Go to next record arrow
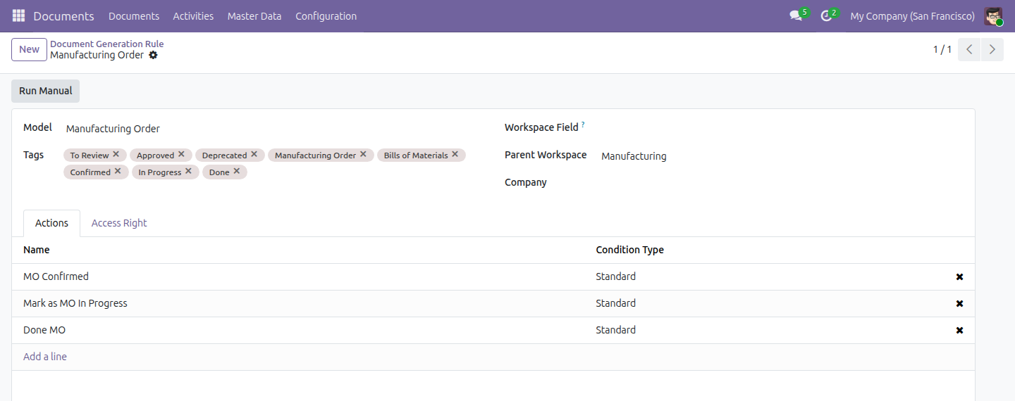1015x401 pixels. coord(992,49)
